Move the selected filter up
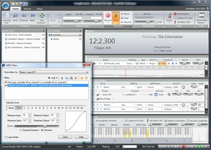Viewport: 211px width, 150px height. coord(82,78)
